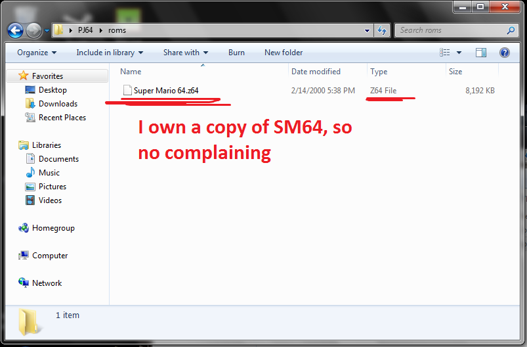
Task: Close the roms Explorer window
Action: pyautogui.click(x=505, y=7)
